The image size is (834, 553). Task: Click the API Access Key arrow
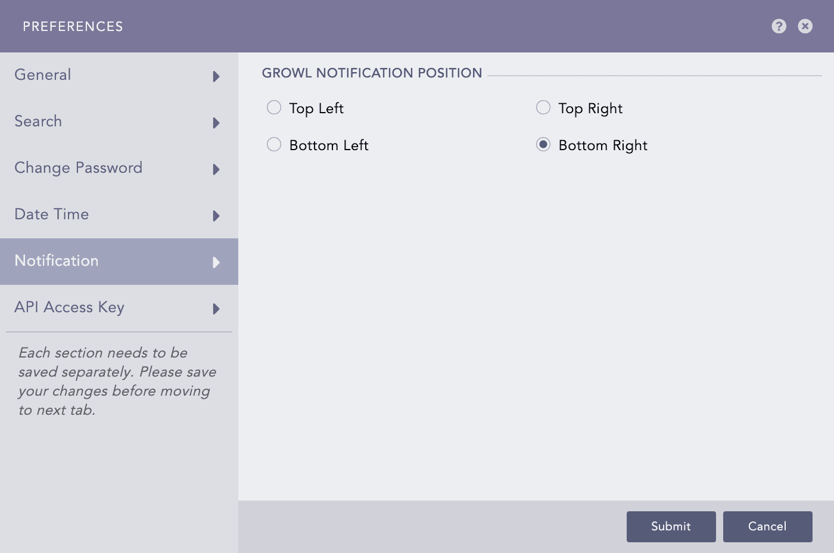tap(216, 309)
